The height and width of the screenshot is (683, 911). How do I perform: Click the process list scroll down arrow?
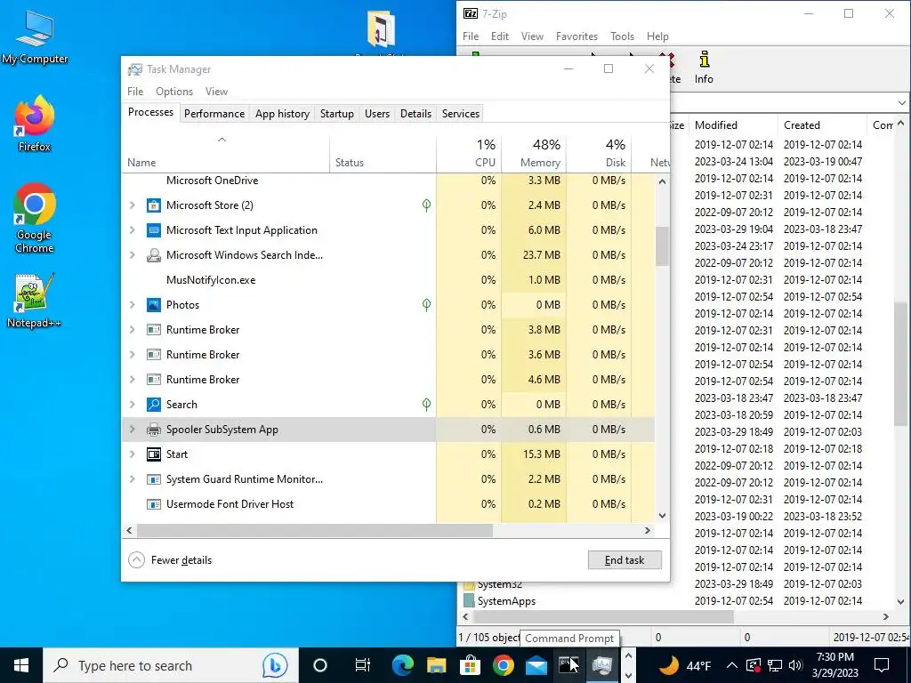(662, 516)
